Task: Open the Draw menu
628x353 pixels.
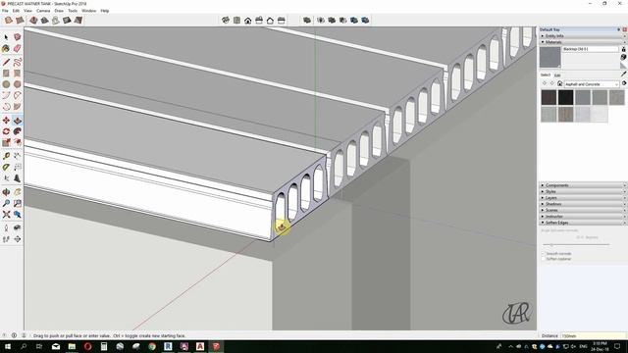Action: click(x=59, y=11)
